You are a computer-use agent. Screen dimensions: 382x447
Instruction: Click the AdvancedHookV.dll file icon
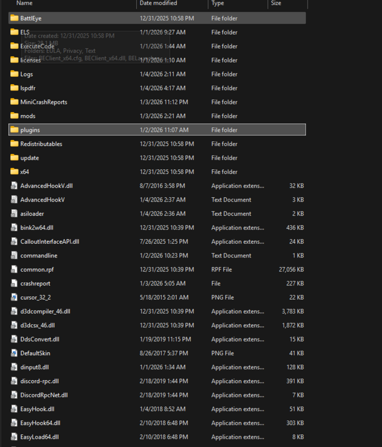14,185
